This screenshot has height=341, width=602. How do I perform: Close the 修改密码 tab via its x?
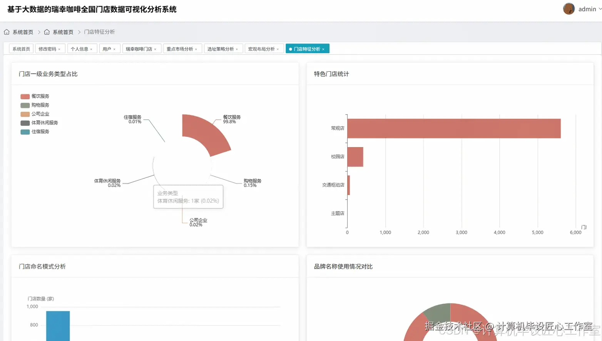(x=59, y=49)
